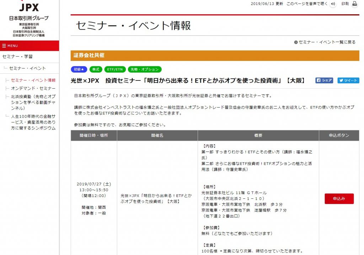This screenshot has width=364, height=255.
Task: Click the seminar title heading with 【大阪】
Action: point(188,80)
